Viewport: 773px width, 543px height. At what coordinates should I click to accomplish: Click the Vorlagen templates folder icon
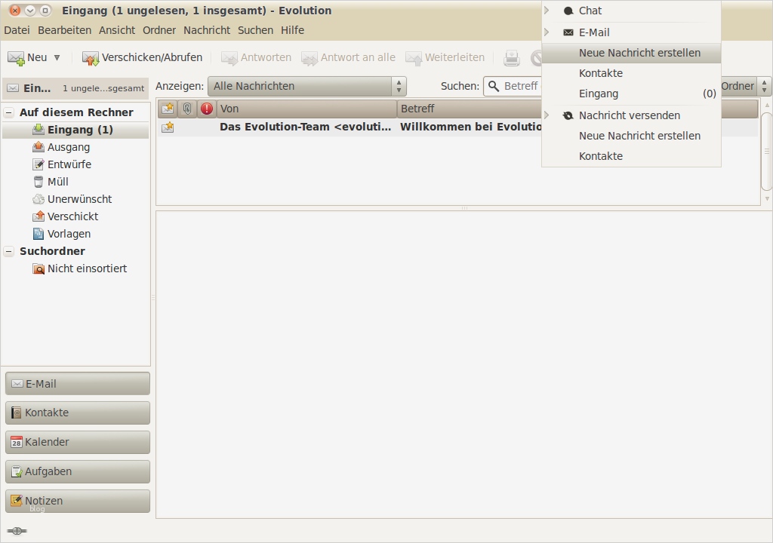pos(38,234)
